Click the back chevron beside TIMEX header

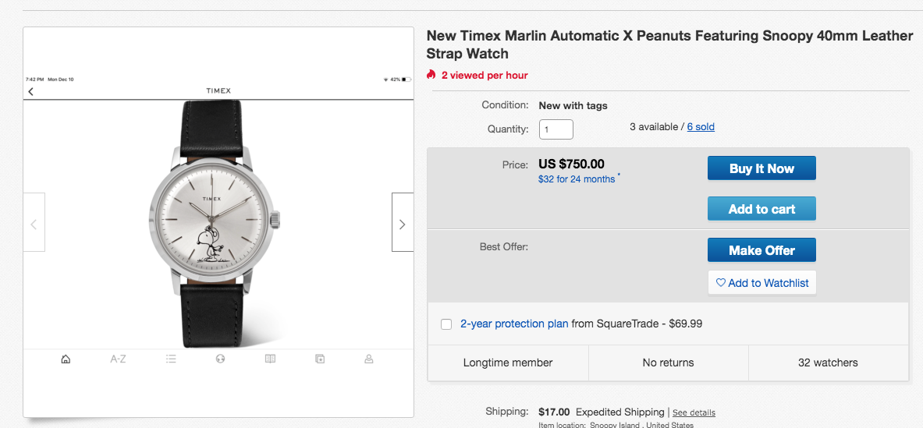[31, 92]
